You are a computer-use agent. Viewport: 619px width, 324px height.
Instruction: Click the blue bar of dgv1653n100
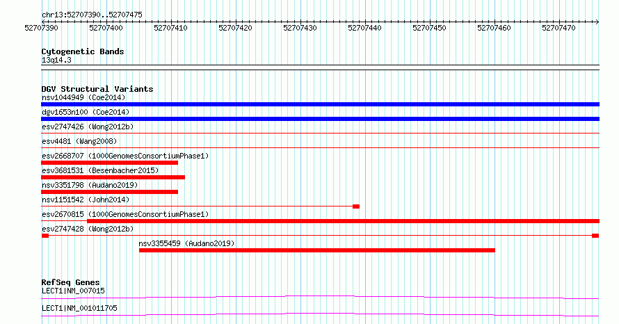[320, 119]
